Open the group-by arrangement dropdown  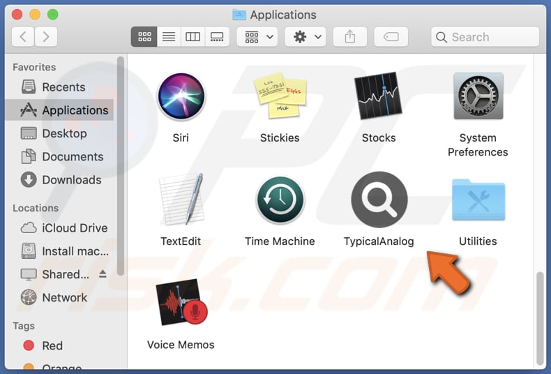click(x=257, y=36)
